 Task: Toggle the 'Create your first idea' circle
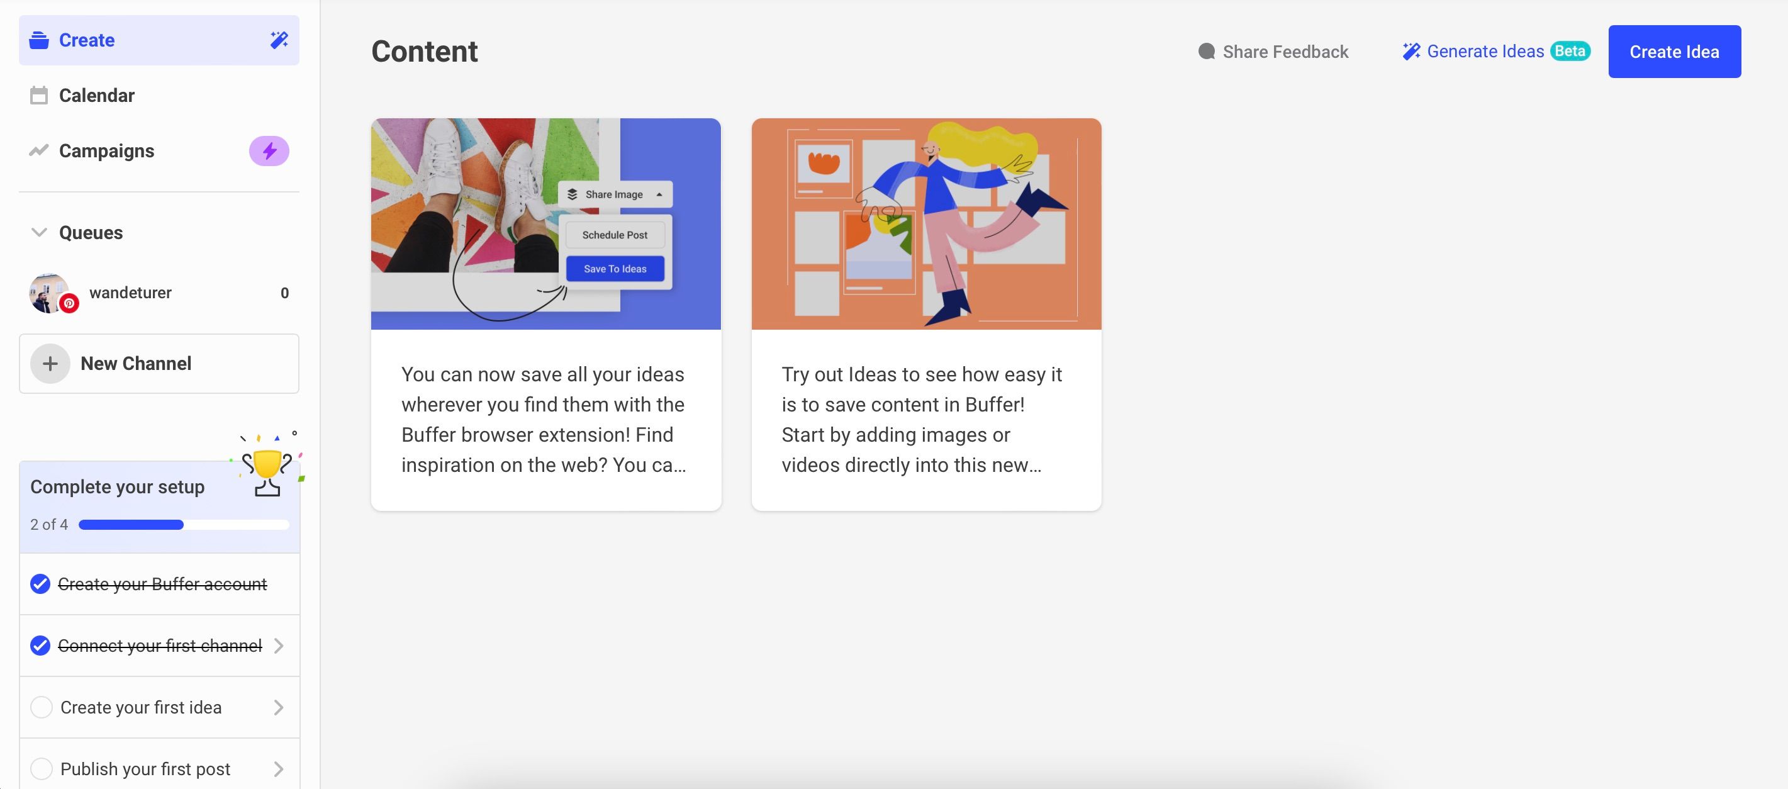(42, 707)
